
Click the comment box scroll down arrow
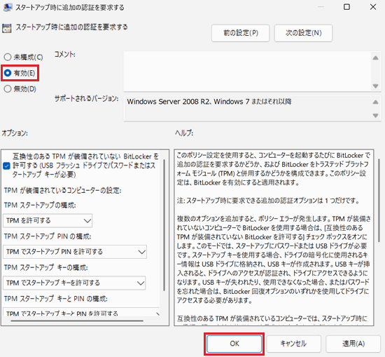pyautogui.click(x=375, y=86)
